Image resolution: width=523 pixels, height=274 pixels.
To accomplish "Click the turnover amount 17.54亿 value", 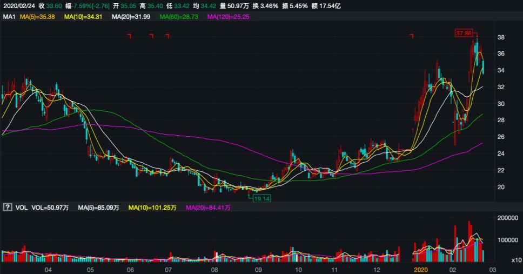I will tap(330, 6).
